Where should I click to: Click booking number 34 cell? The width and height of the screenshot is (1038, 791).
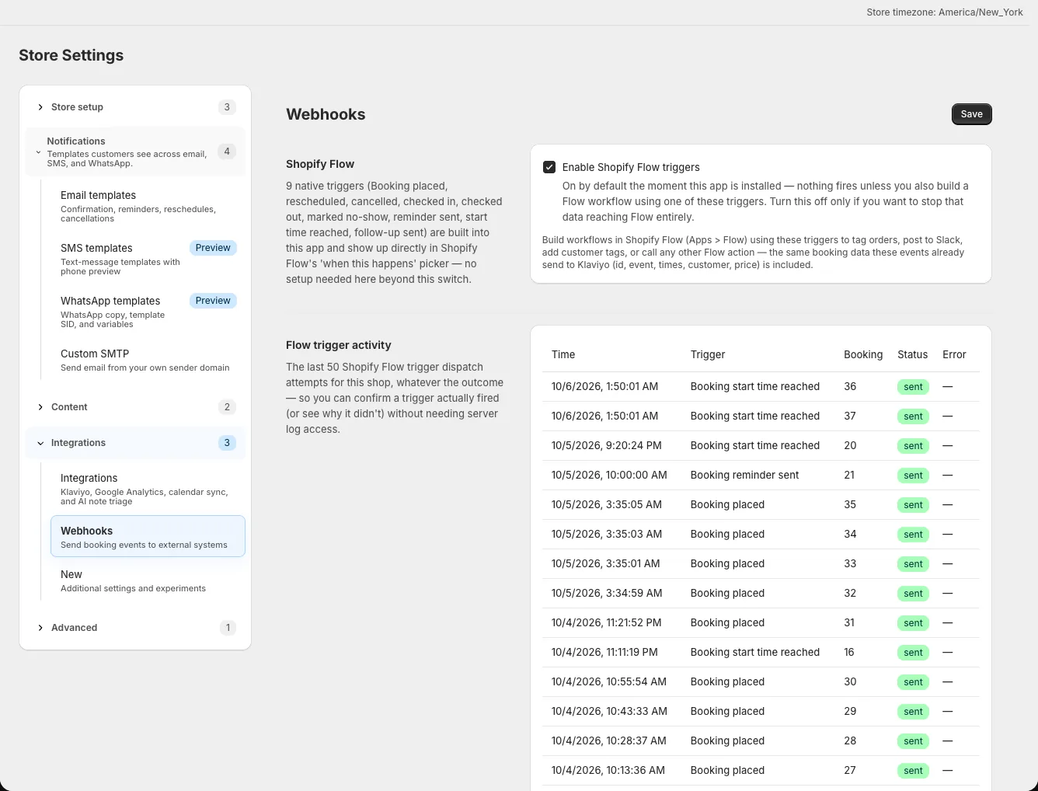click(x=850, y=534)
